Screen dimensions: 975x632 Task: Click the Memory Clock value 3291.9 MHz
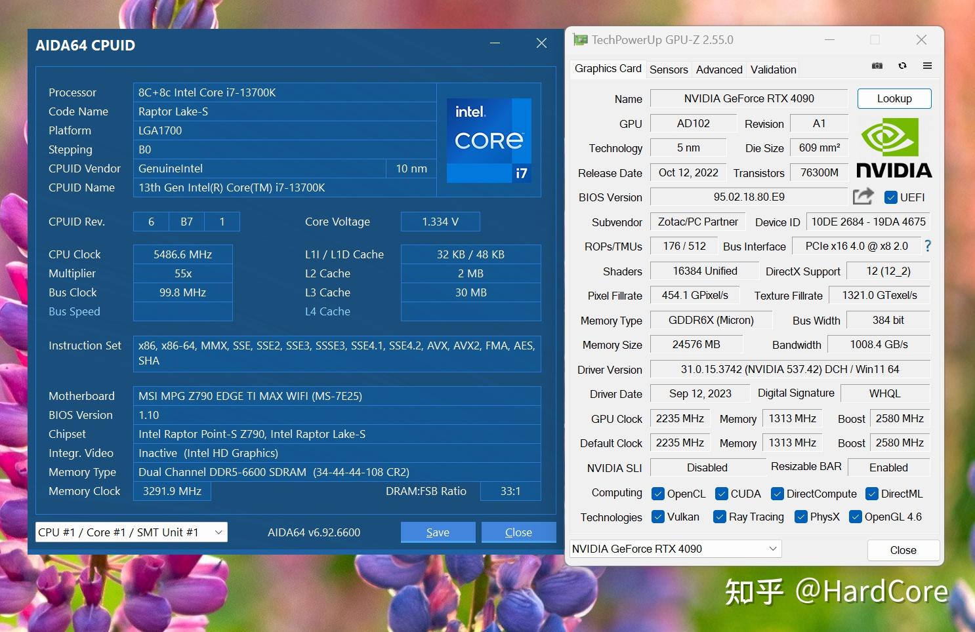tap(172, 491)
